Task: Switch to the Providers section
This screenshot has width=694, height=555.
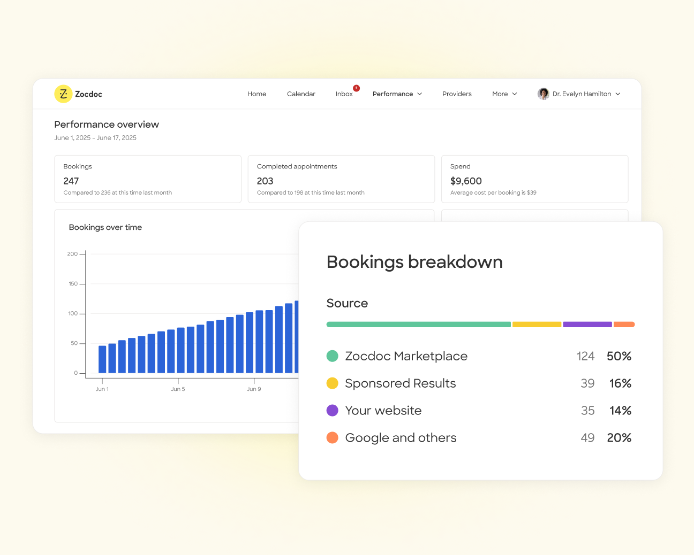Action: tap(457, 94)
